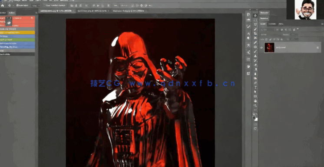The image size is (324, 167).
Task: Select the Rectangle shape tool
Action: coord(255,97)
